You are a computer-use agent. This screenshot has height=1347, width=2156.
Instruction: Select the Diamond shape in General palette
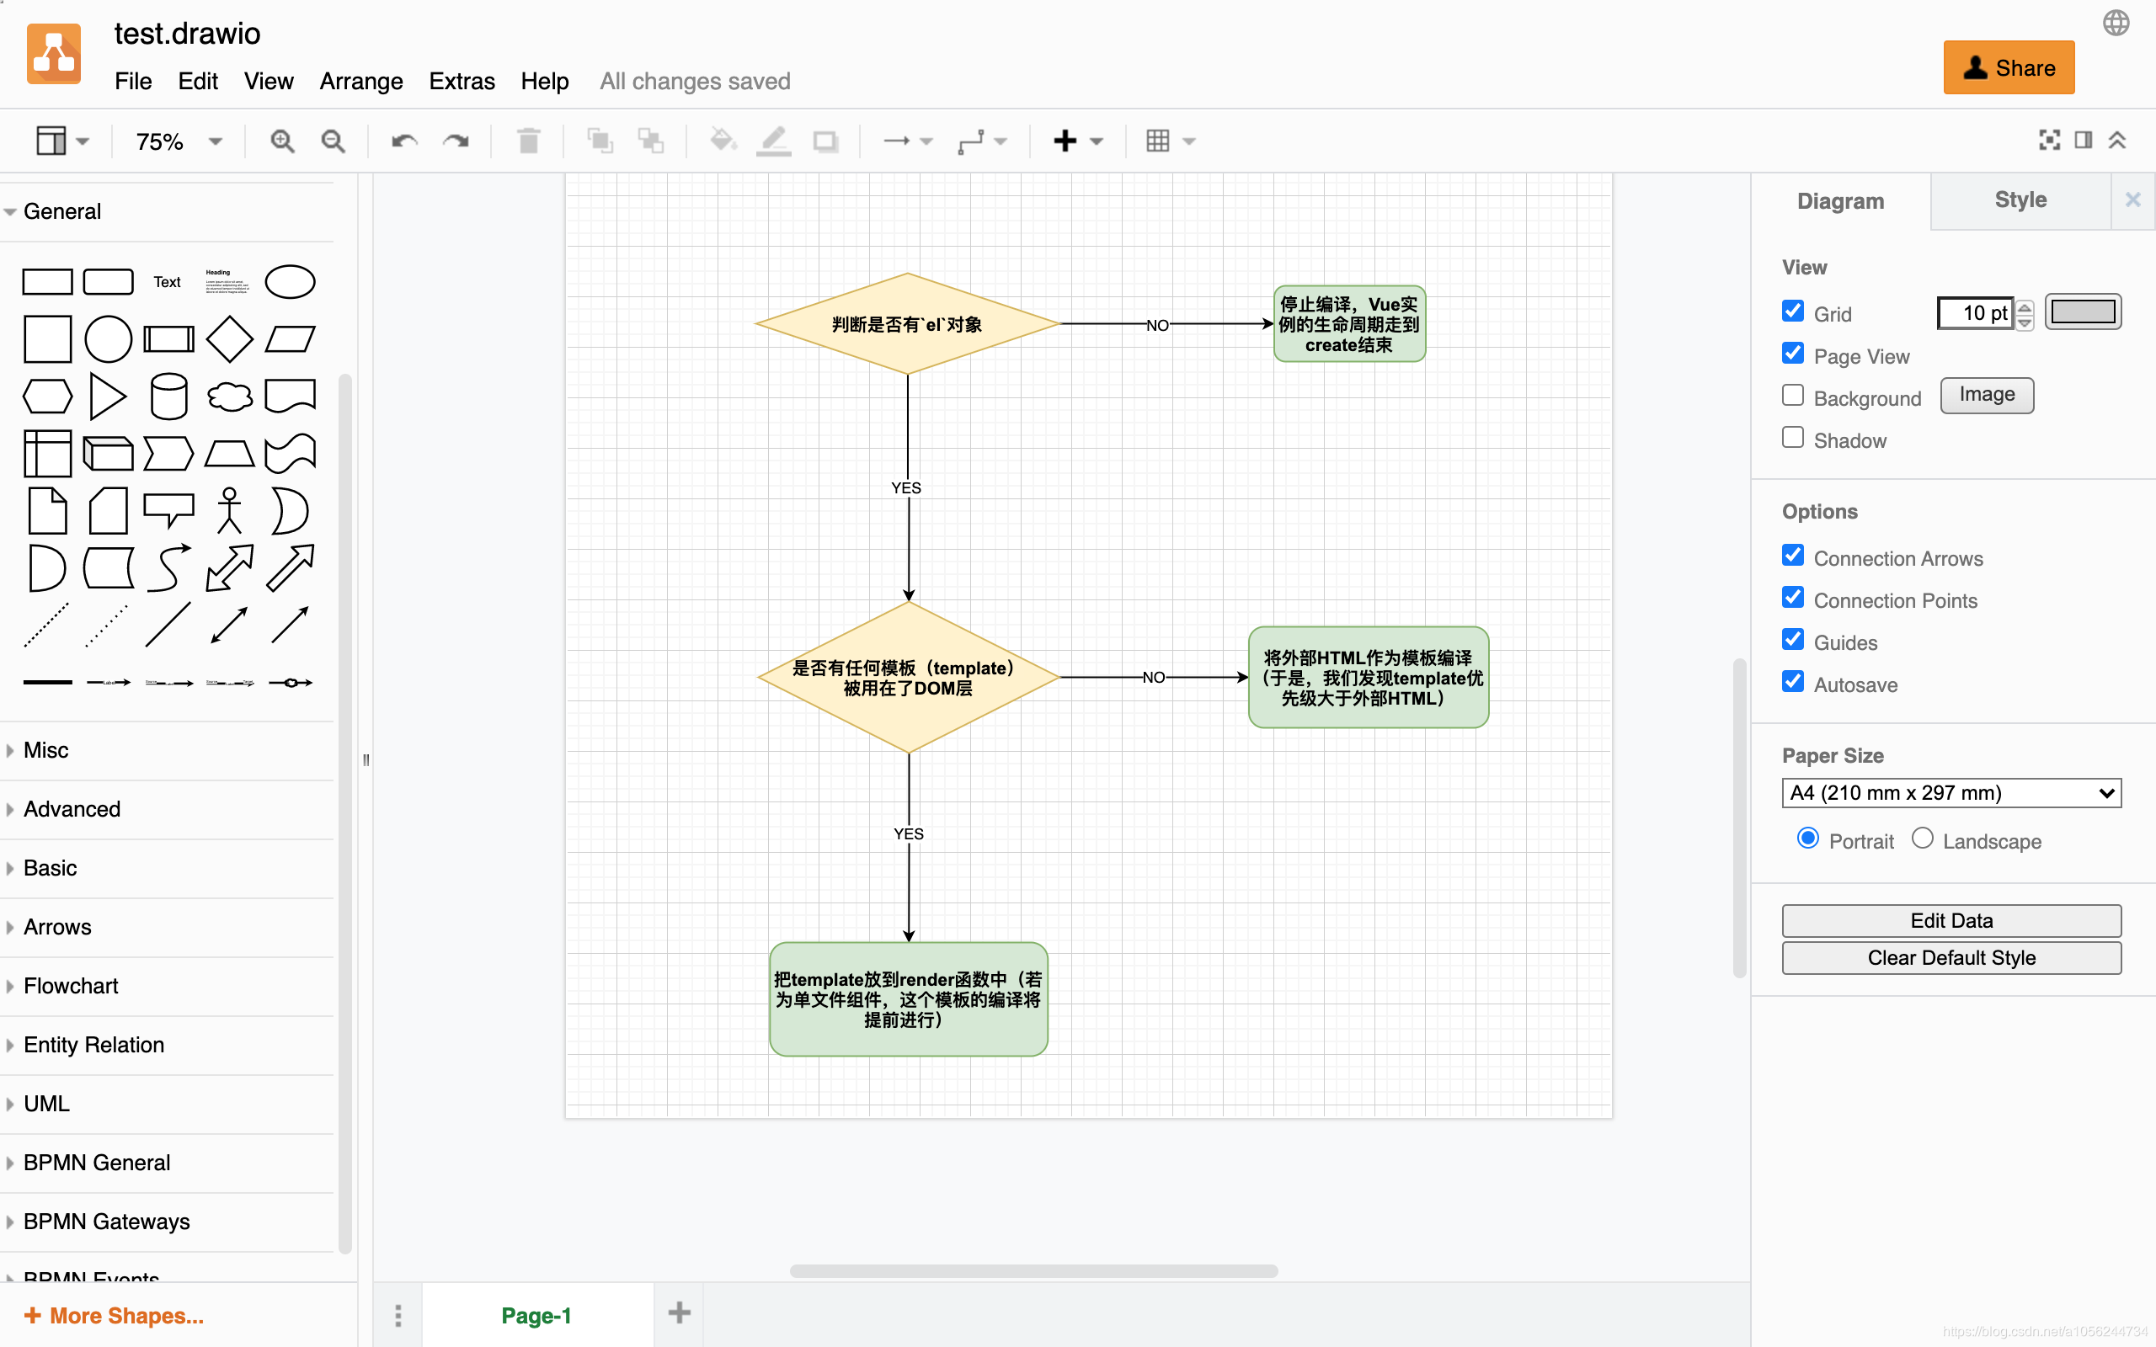230,339
